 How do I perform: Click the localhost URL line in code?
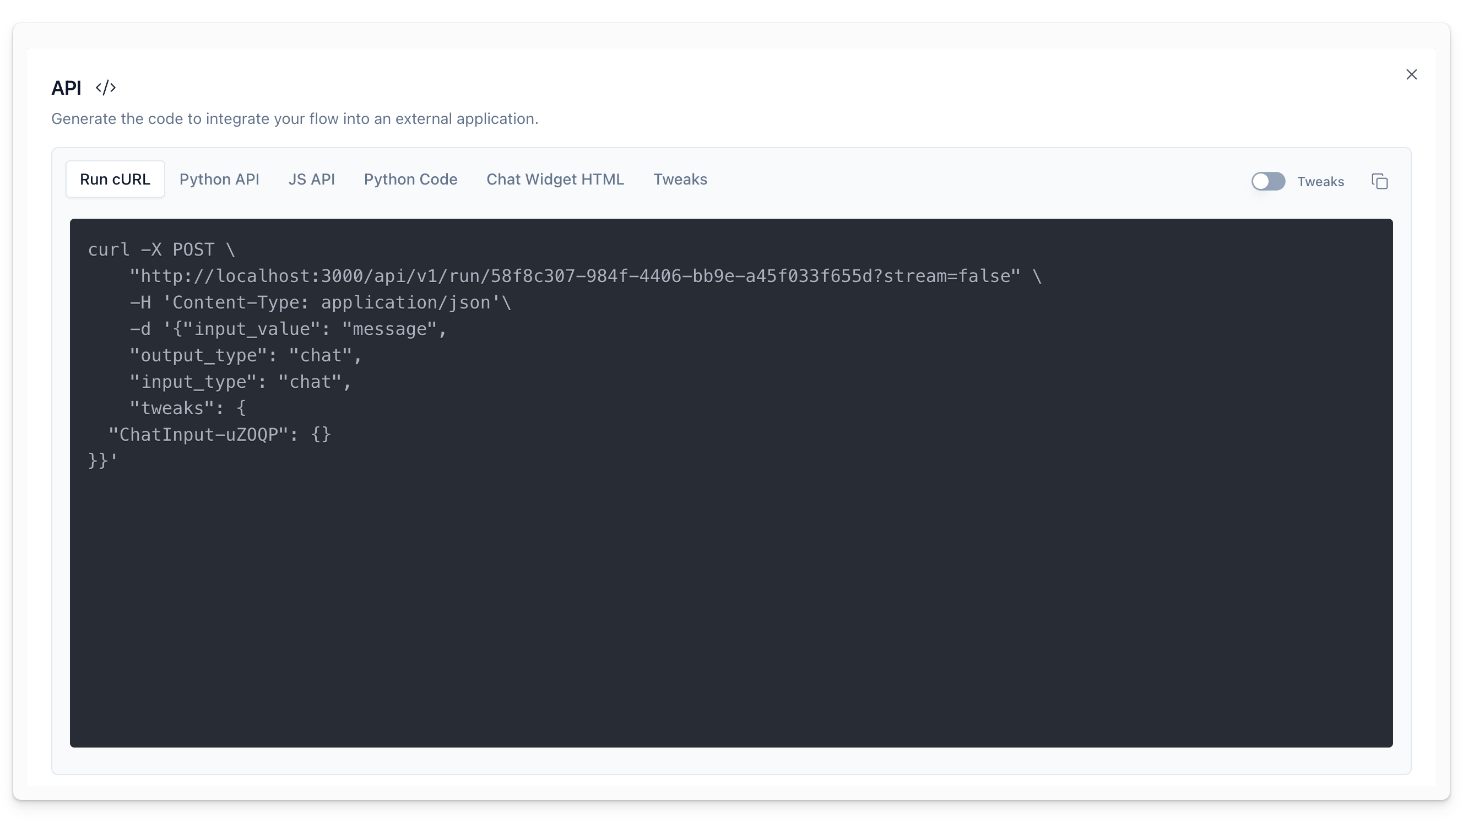tap(573, 277)
